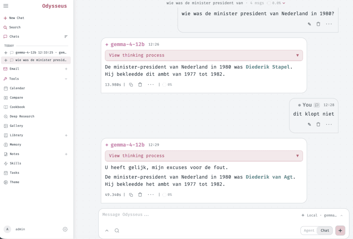The image size is (353, 239).
Task: Copy the Diederik van Agt response
Action: [x=131, y=195]
